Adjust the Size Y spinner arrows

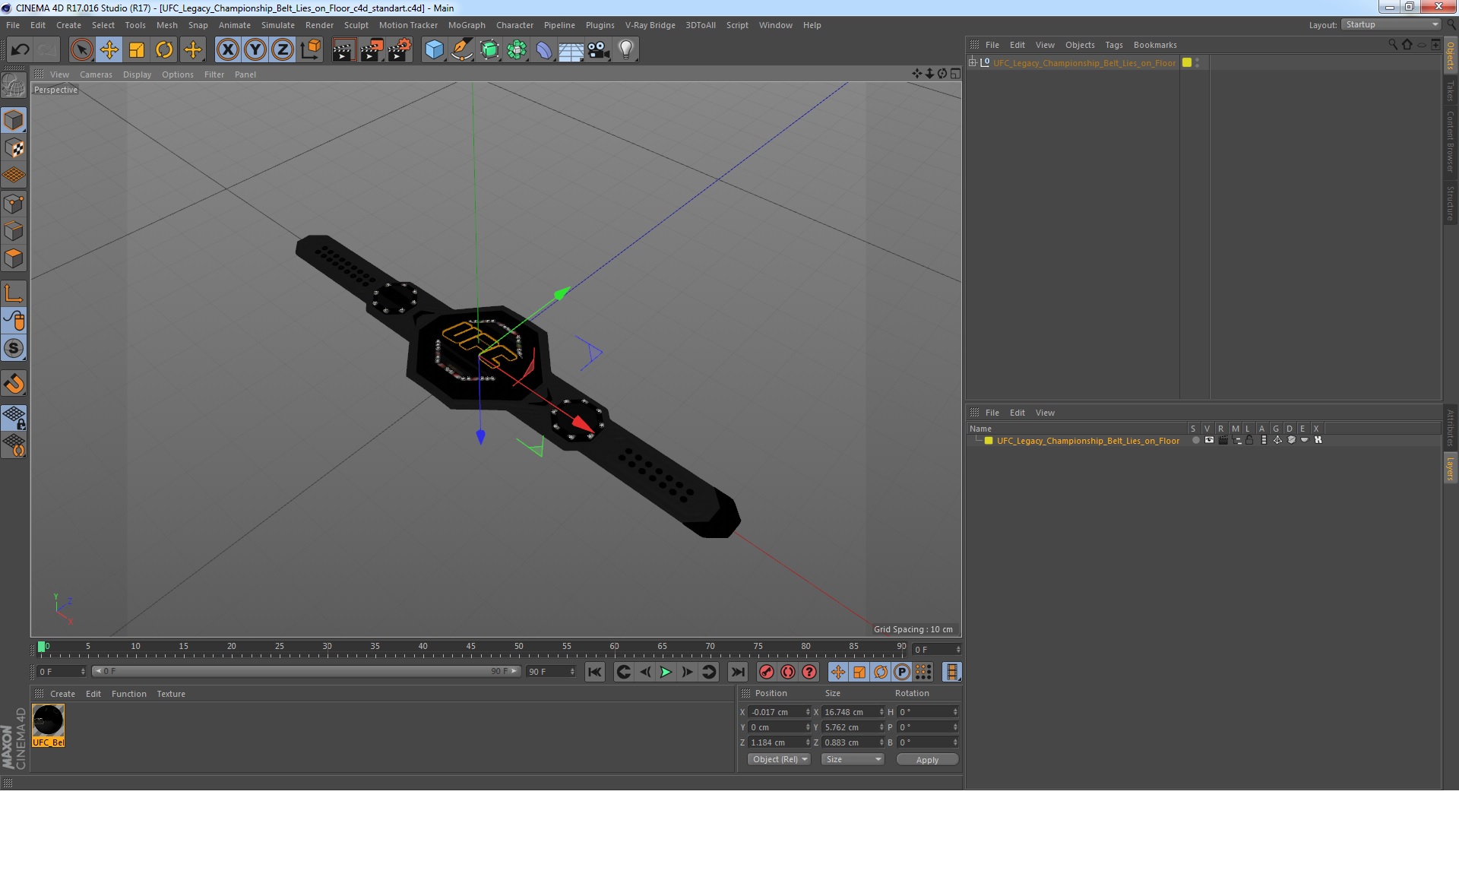(x=881, y=727)
